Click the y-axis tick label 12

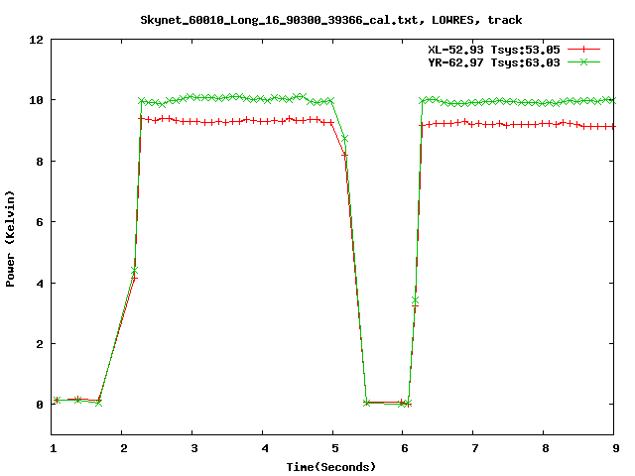click(36, 40)
